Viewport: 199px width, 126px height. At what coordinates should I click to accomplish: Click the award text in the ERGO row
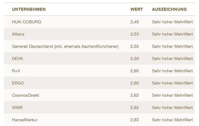click(172, 83)
